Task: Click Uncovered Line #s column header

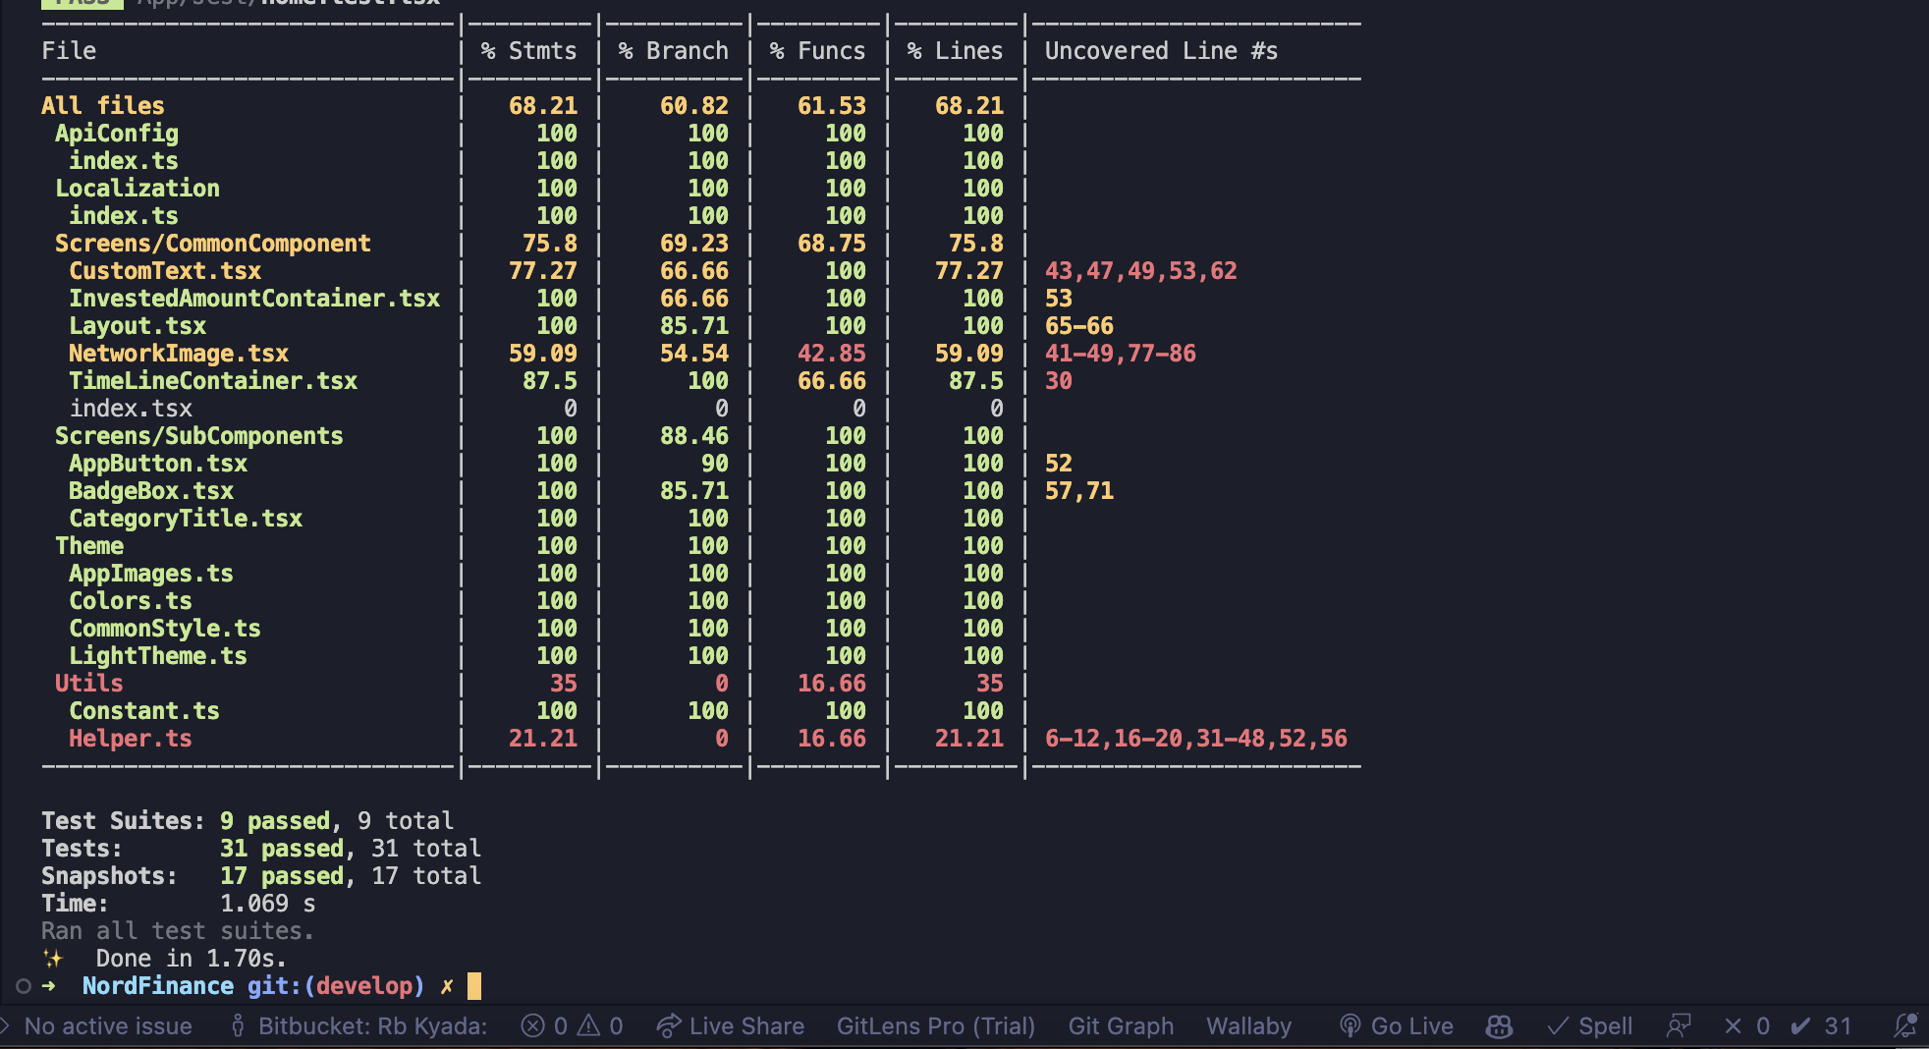Action: point(1161,51)
